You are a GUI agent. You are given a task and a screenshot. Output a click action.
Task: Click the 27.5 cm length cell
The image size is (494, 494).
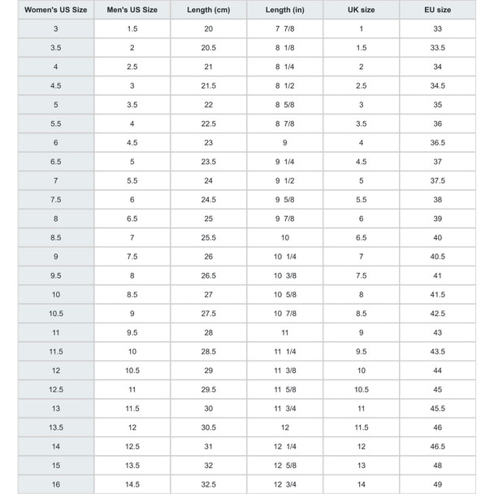coord(209,314)
